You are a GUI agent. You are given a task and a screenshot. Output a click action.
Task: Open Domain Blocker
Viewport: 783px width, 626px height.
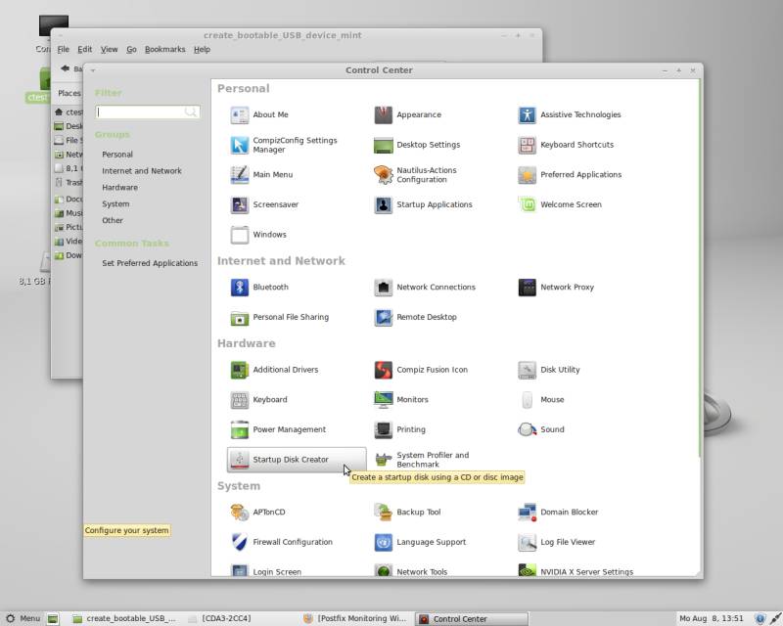pyautogui.click(x=558, y=513)
